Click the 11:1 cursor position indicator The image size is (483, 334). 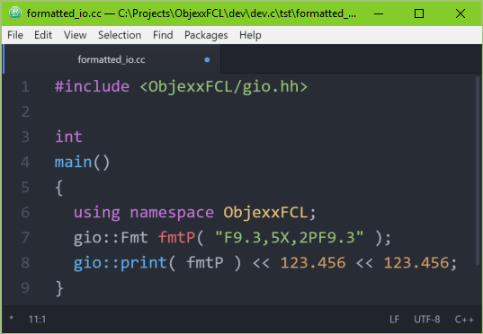click(37, 320)
